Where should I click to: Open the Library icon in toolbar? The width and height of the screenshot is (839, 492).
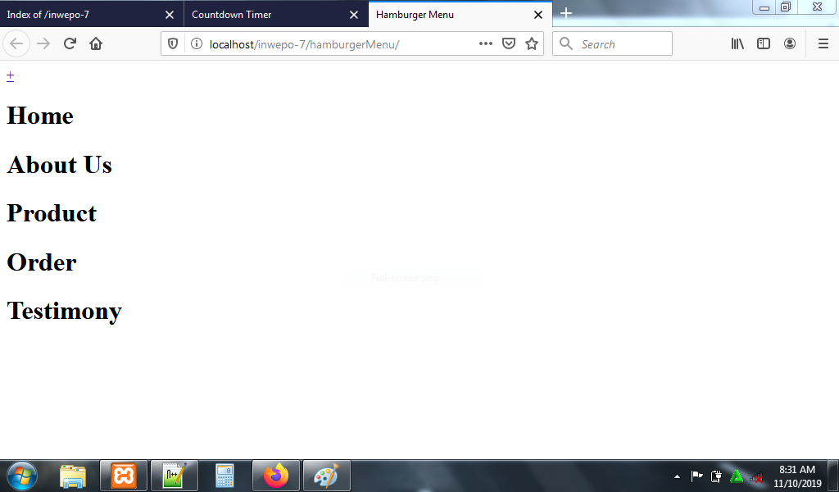pos(737,44)
